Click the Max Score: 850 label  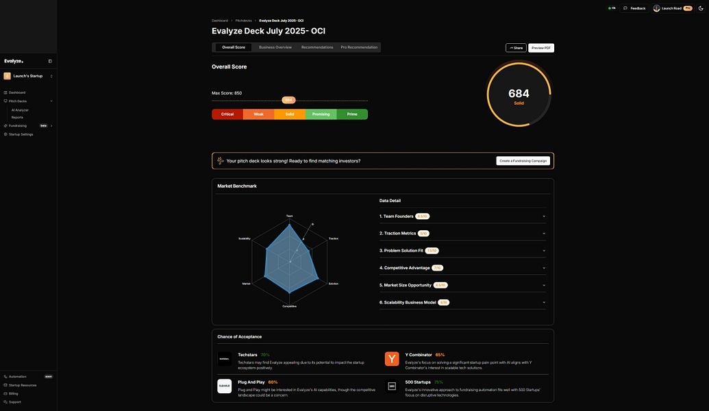tap(227, 93)
